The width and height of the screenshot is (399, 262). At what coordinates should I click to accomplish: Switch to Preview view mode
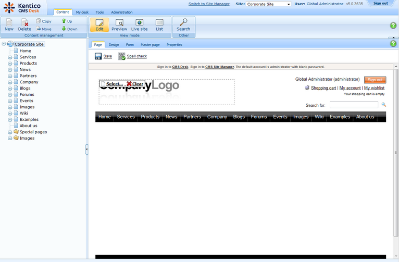[x=119, y=23]
